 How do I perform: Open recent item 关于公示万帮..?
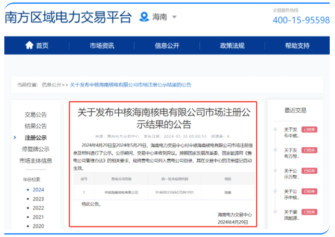(x=291, y=174)
